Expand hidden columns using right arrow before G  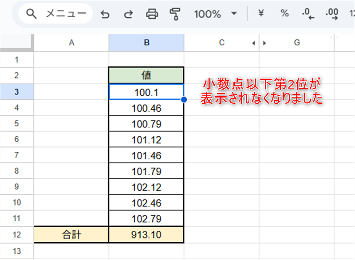[265, 43]
